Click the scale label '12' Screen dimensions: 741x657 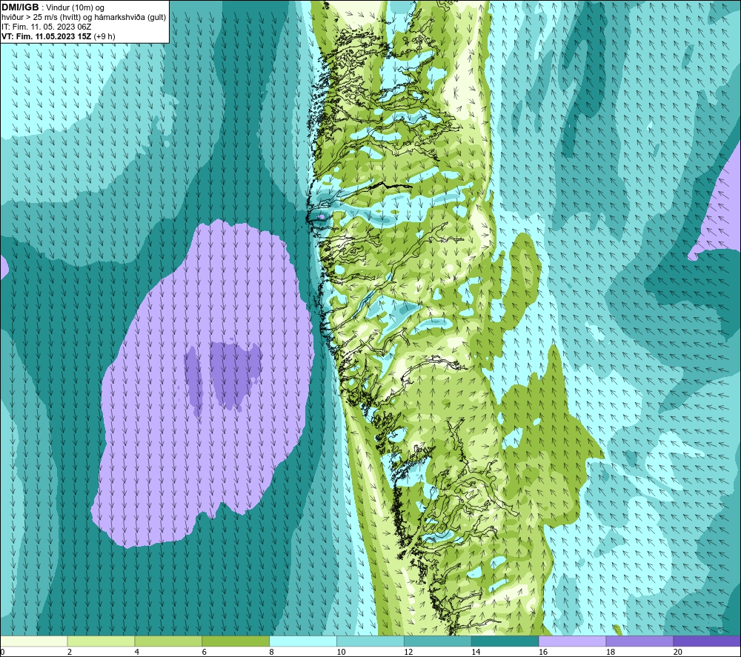pos(409,652)
